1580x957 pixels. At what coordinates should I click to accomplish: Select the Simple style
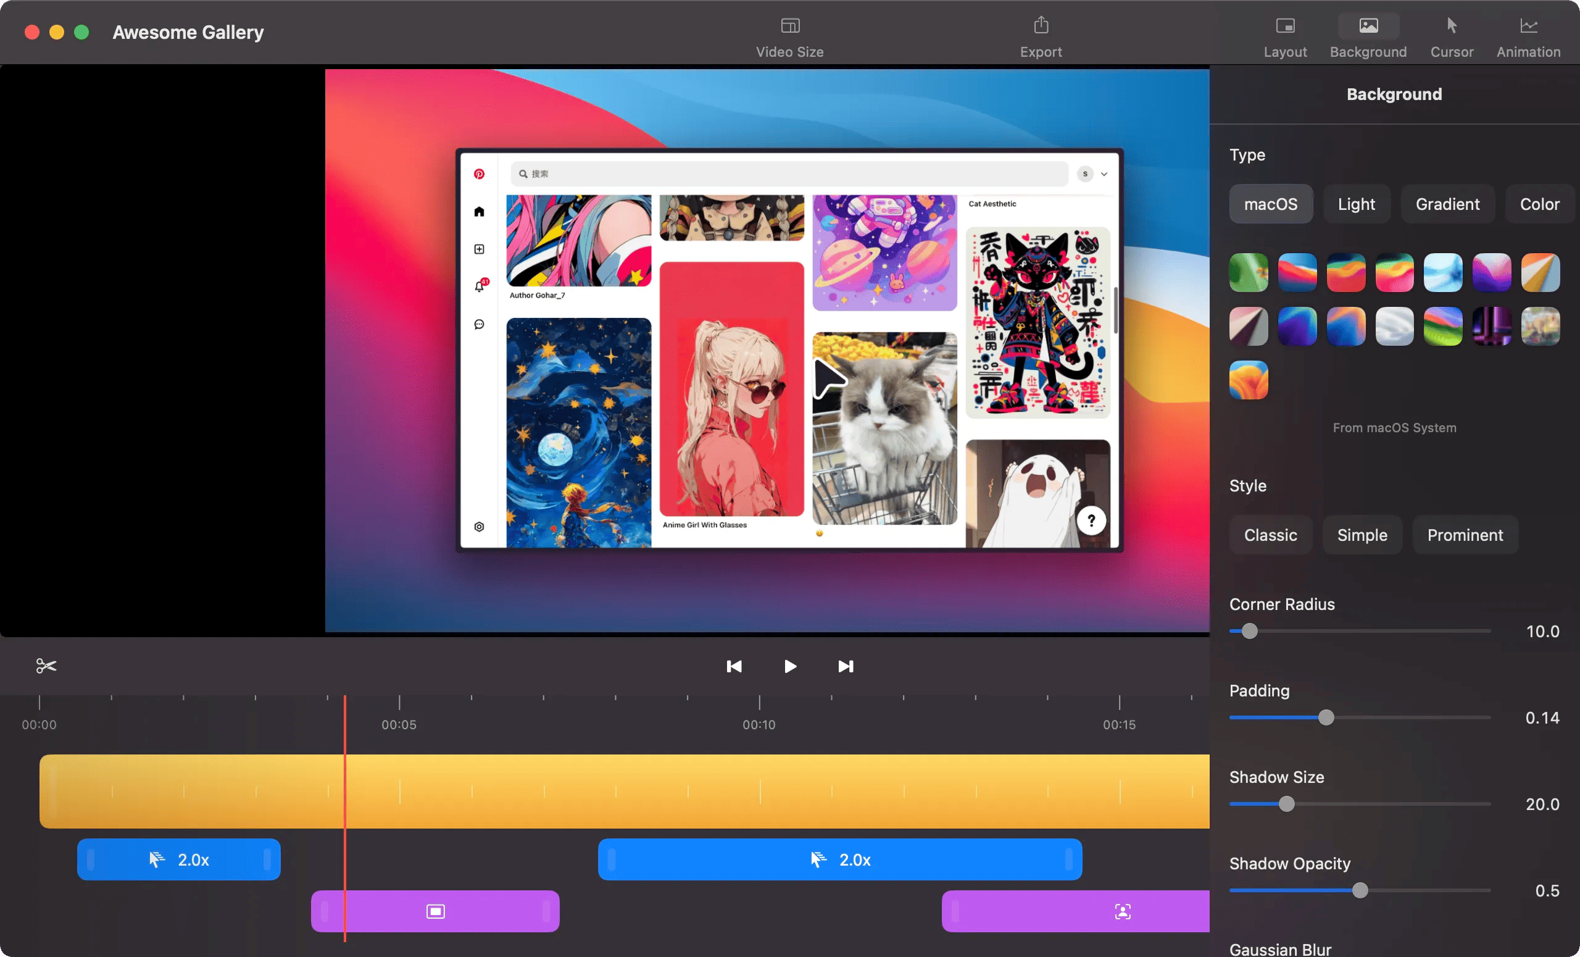1362,534
